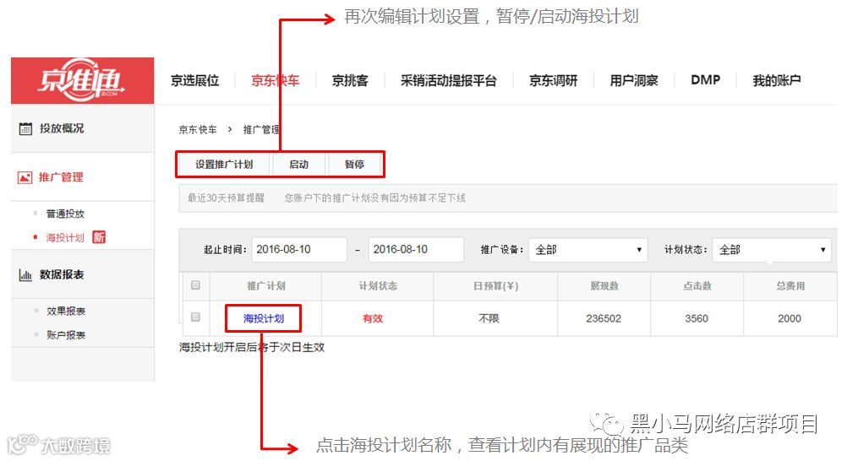Open the 计划状态 dropdown
847x461 pixels.
772,249
